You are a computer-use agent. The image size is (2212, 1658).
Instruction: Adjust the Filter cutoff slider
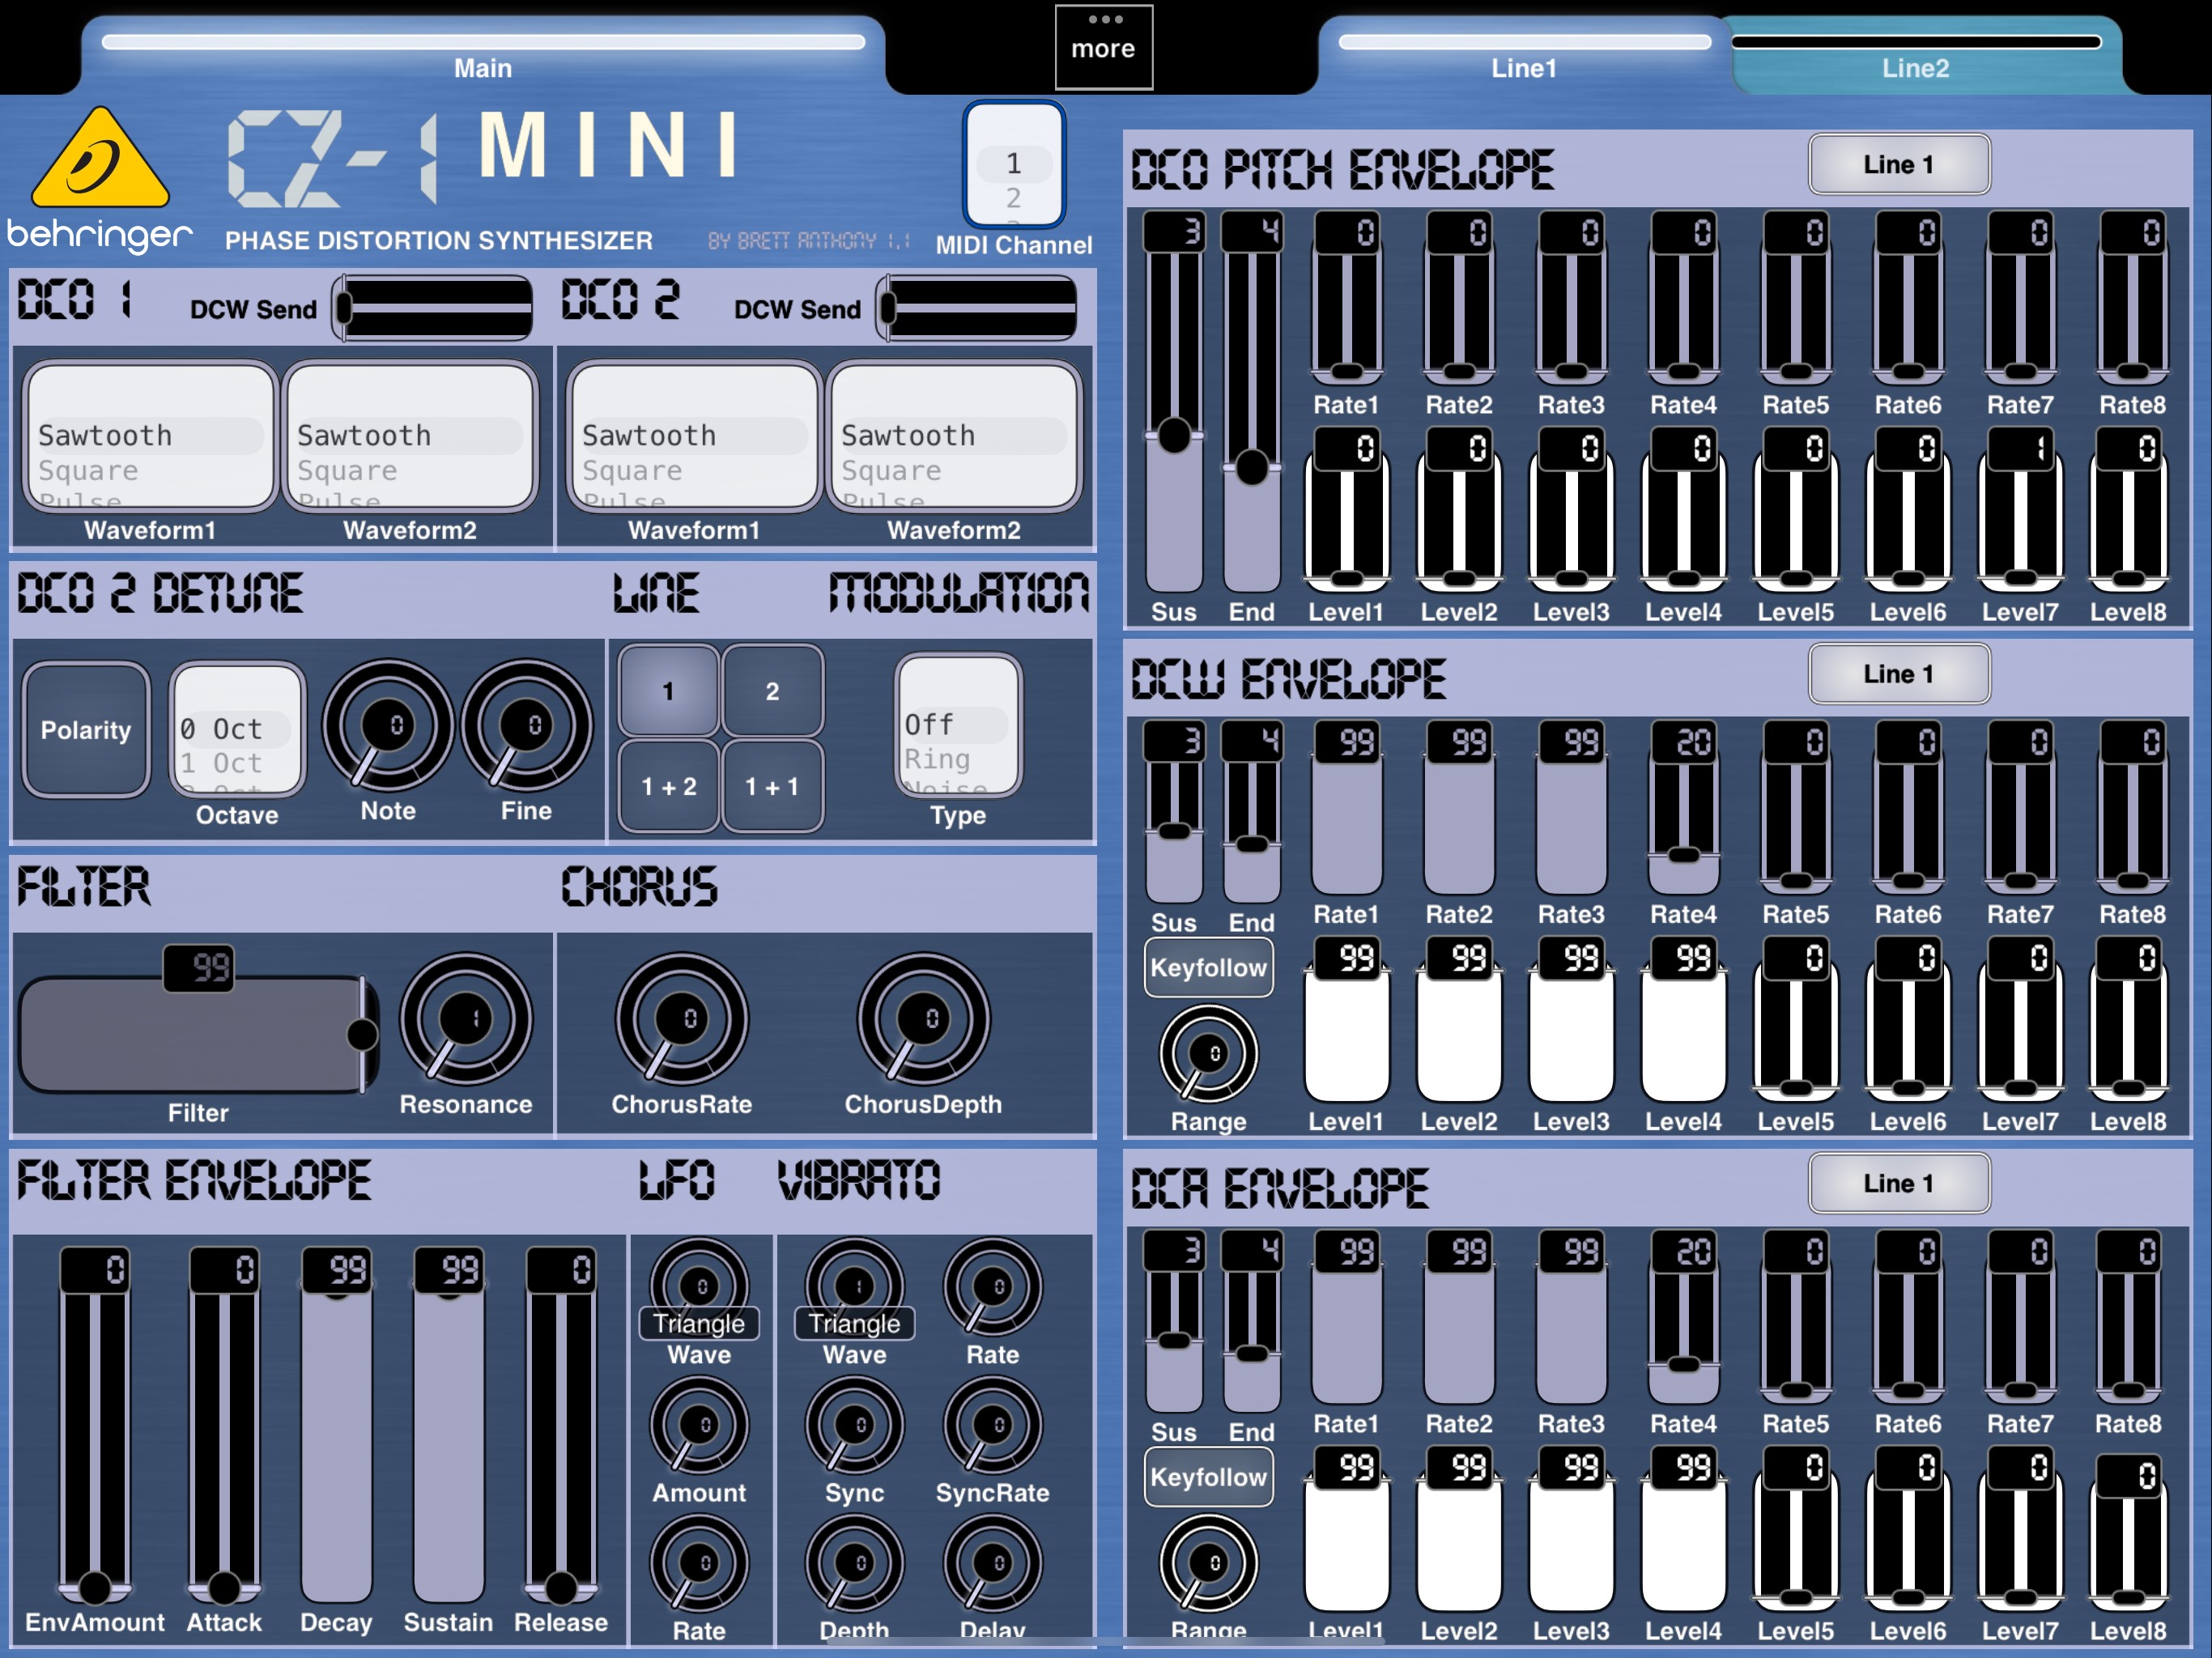pyautogui.click(x=198, y=1035)
